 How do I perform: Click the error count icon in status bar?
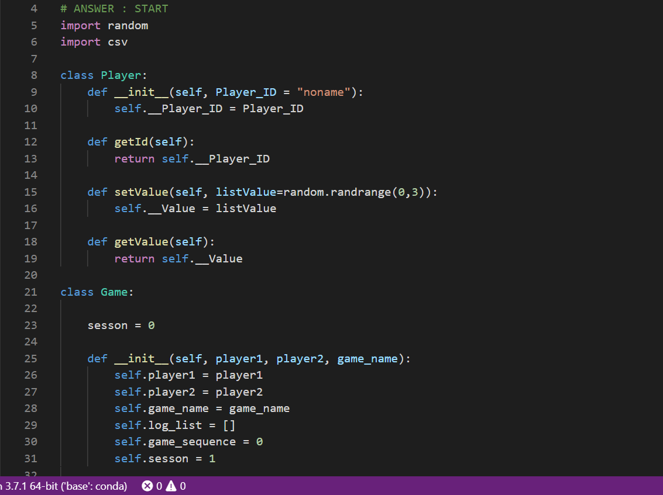[x=147, y=486]
